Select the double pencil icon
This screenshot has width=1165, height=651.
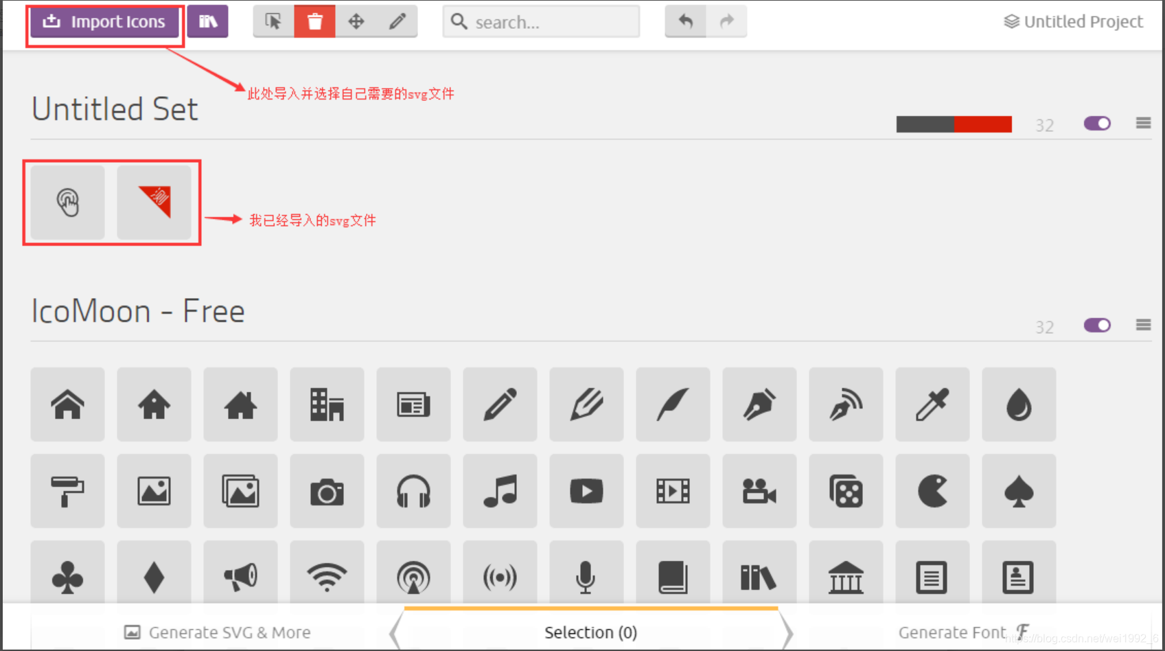click(586, 404)
